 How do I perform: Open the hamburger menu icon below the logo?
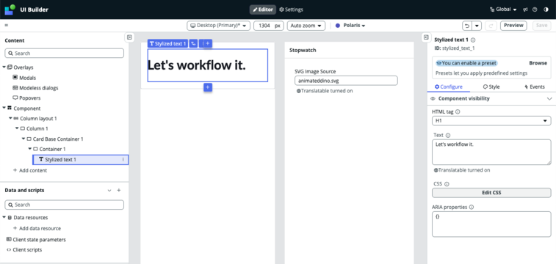(x=7, y=26)
